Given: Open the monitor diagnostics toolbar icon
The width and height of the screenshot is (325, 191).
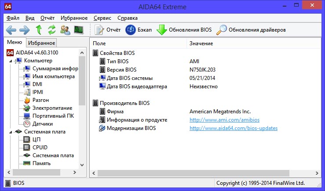Looking at the screenshot, I should (79, 30).
